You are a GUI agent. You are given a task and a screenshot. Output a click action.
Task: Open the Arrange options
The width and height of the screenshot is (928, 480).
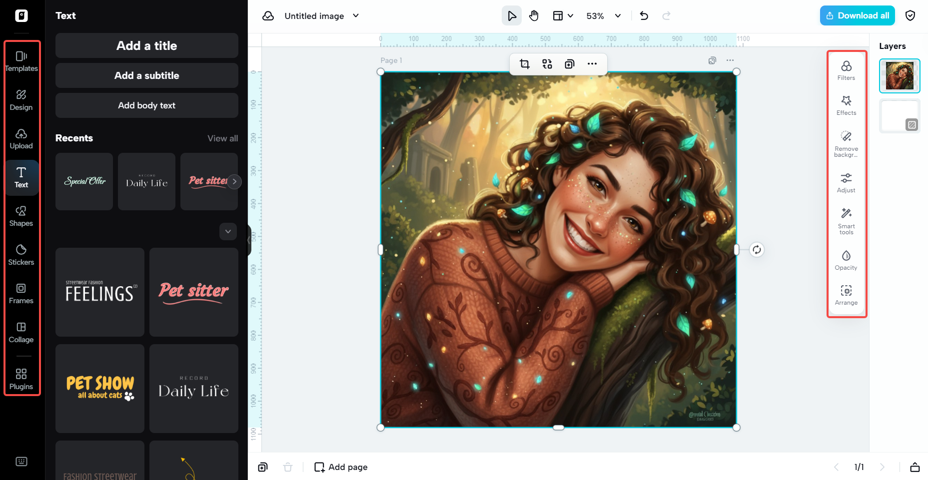[846, 295]
